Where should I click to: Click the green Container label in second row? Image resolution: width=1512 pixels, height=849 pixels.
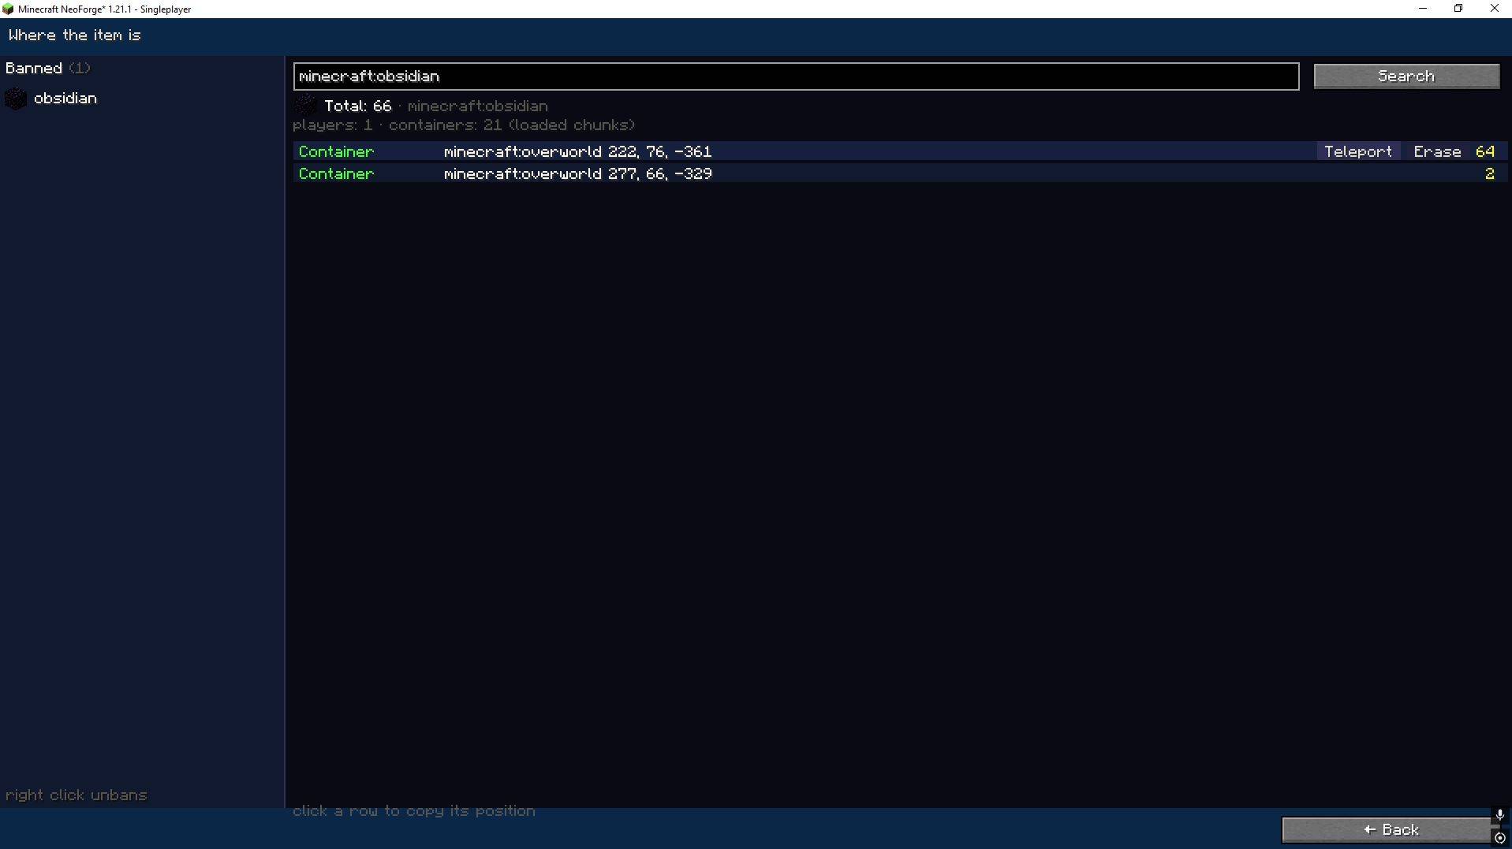(336, 173)
